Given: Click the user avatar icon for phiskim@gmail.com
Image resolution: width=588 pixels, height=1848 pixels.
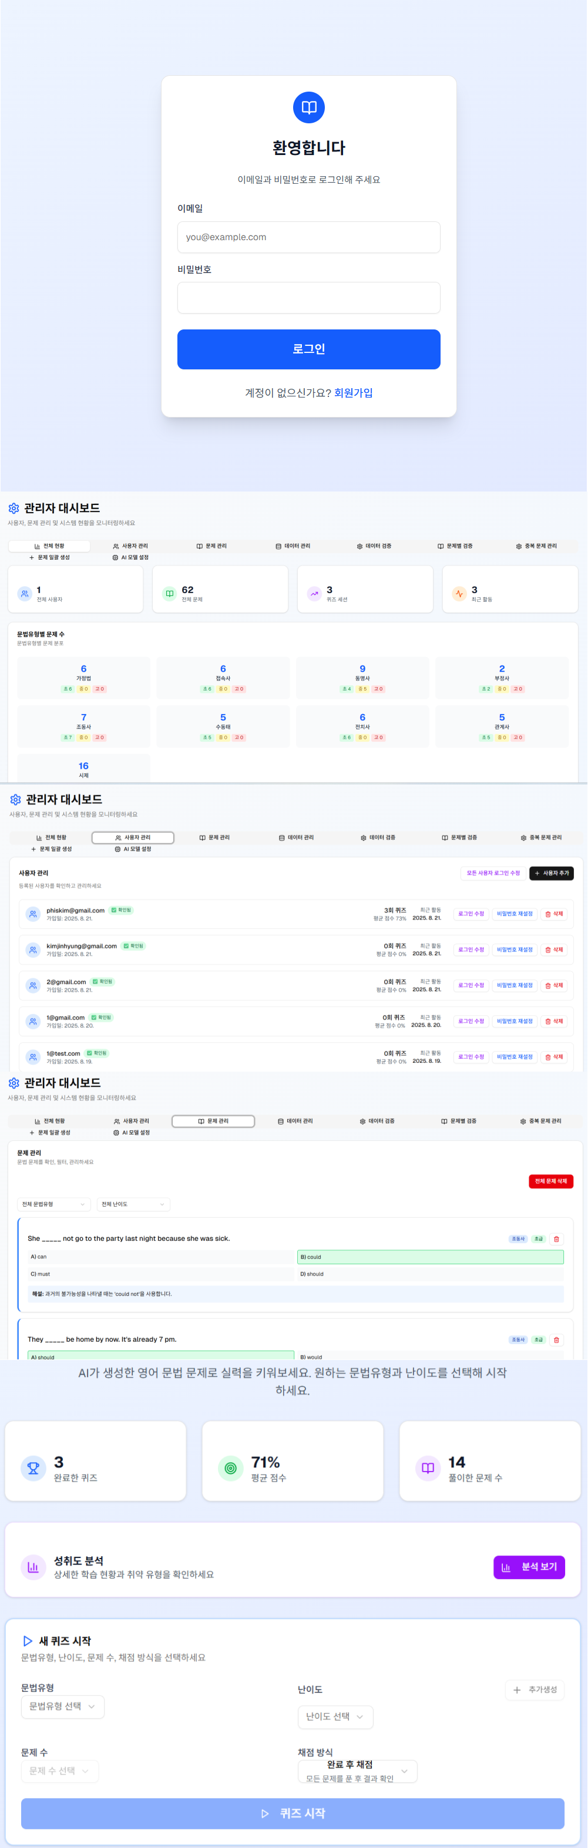Looking at the screenshot, I should tap(33, 914).
